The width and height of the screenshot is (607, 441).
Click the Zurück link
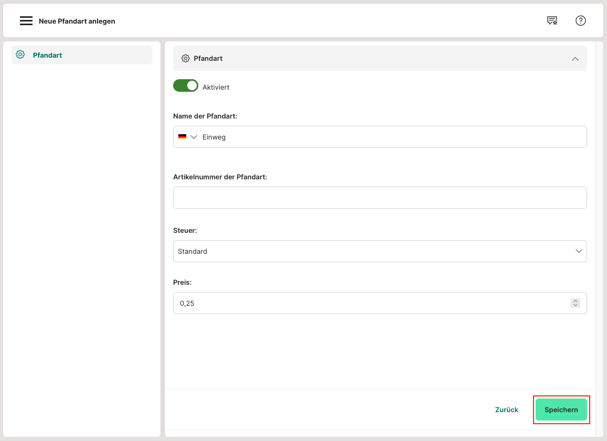coord(506,410)
